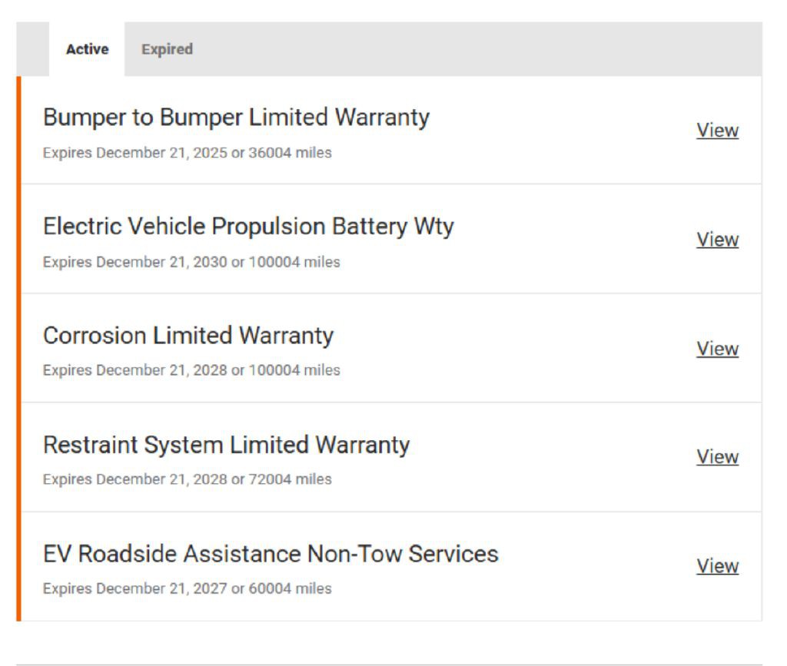Select the Electric Vehicle Propulsion Battery Wty heading
This screenshot has height=666, width=787.
248,227
